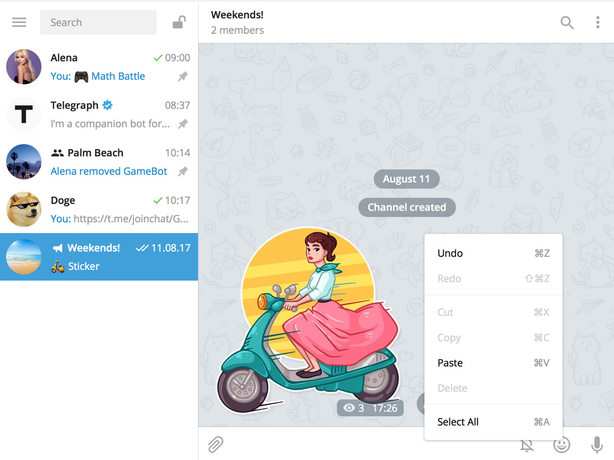This screenshot has height=460, width=614.
Task: Click the scooter emoji beside Sticker
Action: (x=58, y=266)
